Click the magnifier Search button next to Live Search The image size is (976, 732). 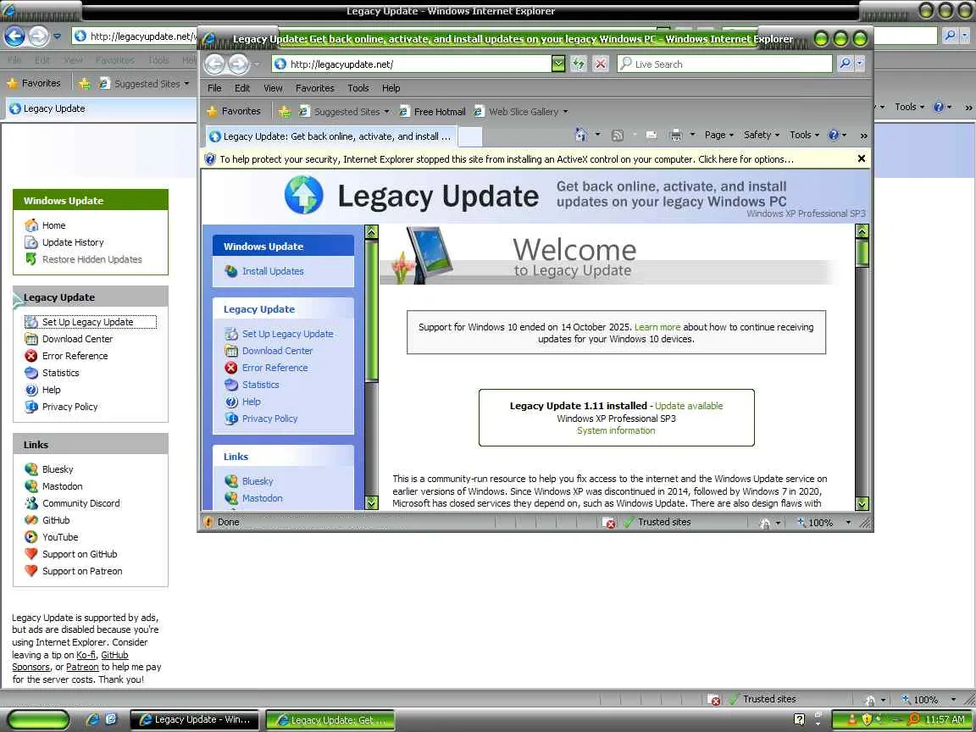click(845, 64)
